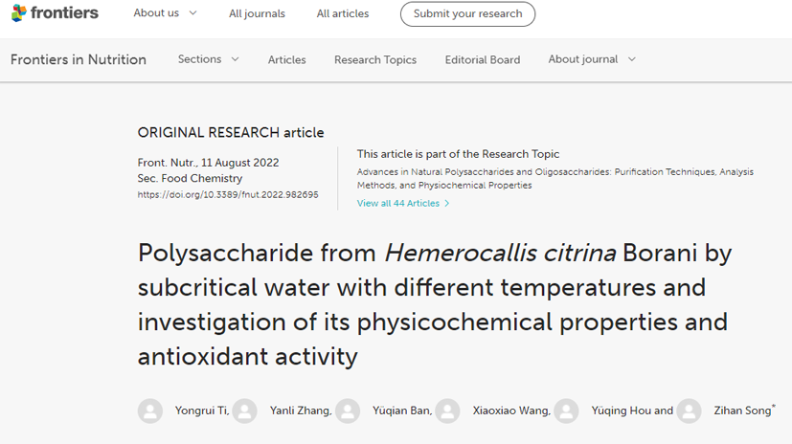Image resolution: width=792 pixels, height=444 pixels.
Task: Click Yüqing Hou's author avatar icon
Action: [566, 411]
